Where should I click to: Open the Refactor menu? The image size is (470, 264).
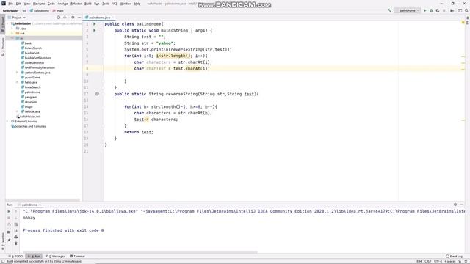[x=76, y=4]
